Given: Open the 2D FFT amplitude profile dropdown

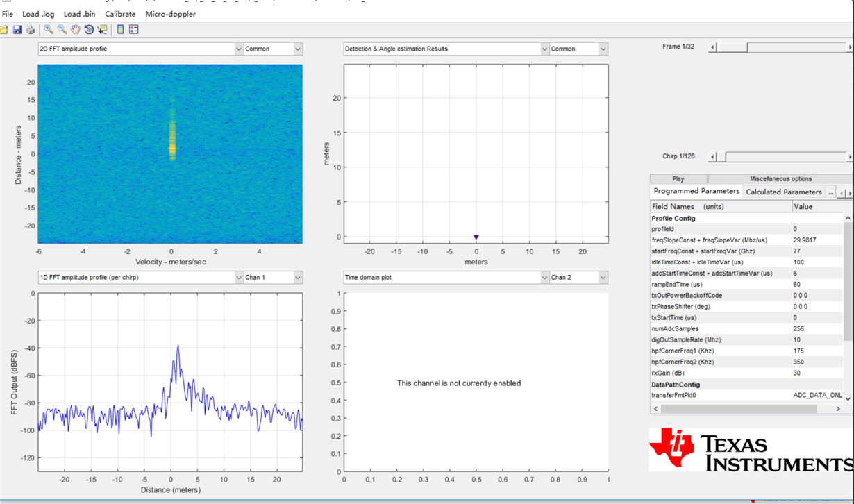Looking at the screenshot, I should tap(140, 49).
